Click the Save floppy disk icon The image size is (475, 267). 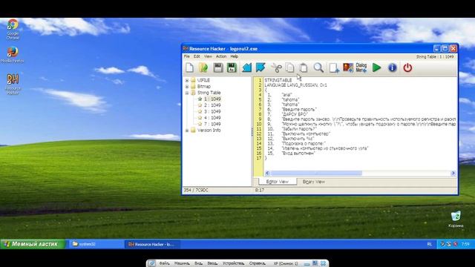point(217,67)
